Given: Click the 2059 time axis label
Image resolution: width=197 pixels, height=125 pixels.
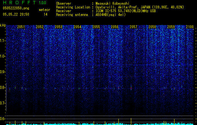Looking at the screenshot, I should 171,27.
